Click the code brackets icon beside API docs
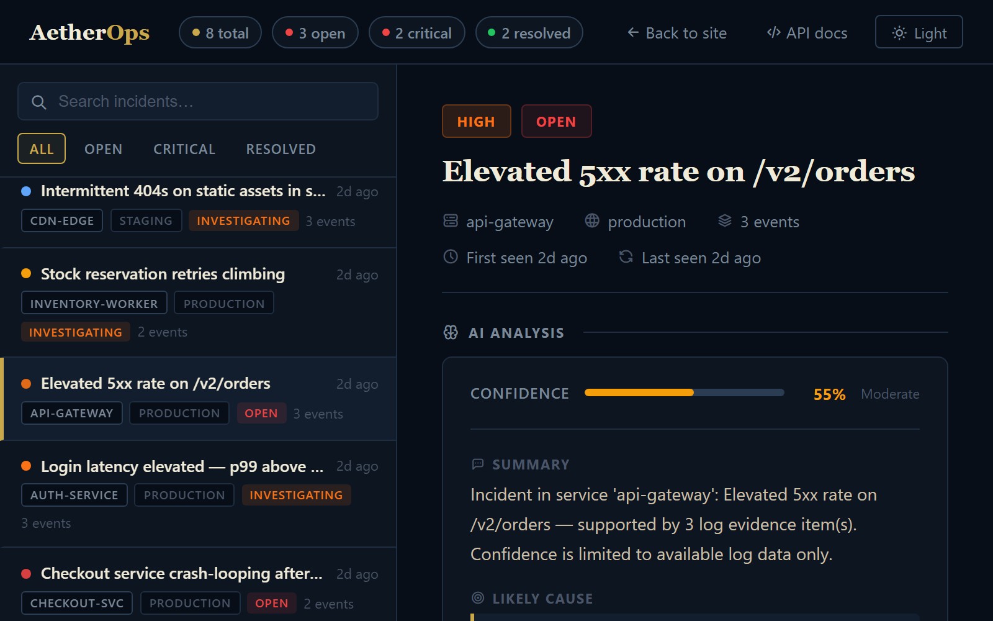The height and width of the screenshot is (621, 993). [773, 32]
